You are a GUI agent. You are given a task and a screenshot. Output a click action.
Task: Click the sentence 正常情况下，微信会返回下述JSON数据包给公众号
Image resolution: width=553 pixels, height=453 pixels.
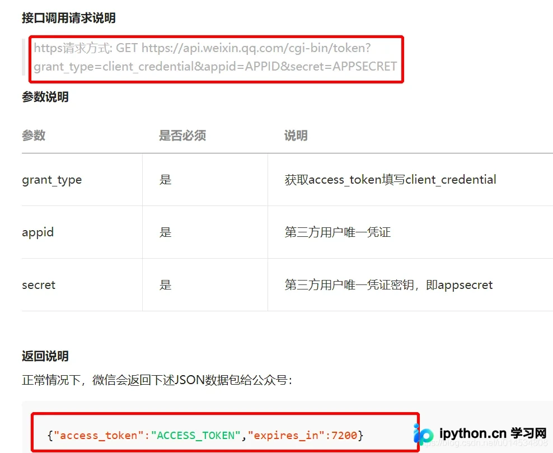coord(157,380)
